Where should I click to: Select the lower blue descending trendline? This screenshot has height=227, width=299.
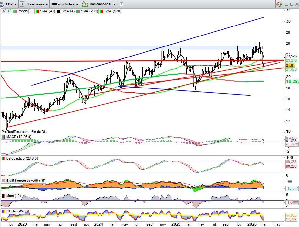184,91
